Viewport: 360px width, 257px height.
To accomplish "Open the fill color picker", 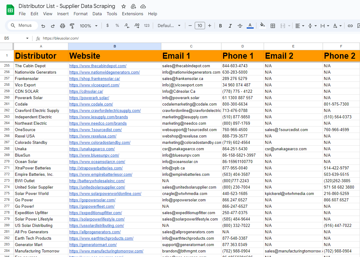I will (262, 26).
